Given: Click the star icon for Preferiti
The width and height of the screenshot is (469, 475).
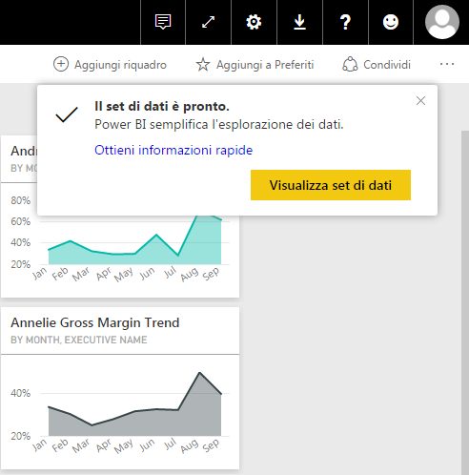Looking at the screenshot, I should coord(203,64).
